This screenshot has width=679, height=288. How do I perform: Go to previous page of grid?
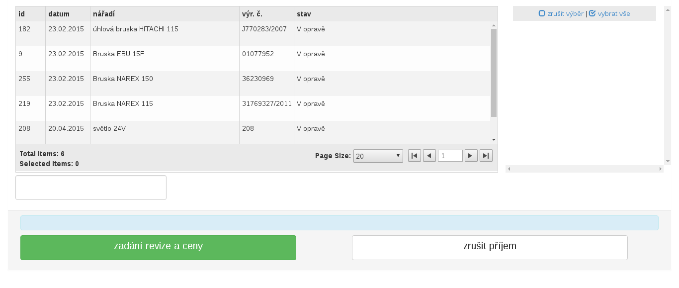pyautogui.click(x=429, y=156)
